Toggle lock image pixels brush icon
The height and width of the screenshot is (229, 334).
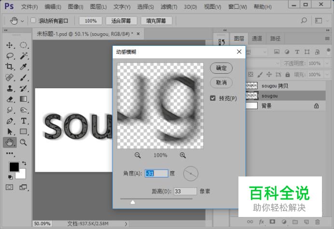(x=260, y=75)
